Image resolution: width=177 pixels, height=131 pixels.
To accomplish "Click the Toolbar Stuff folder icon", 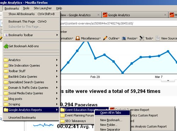I will pos(6,71).
